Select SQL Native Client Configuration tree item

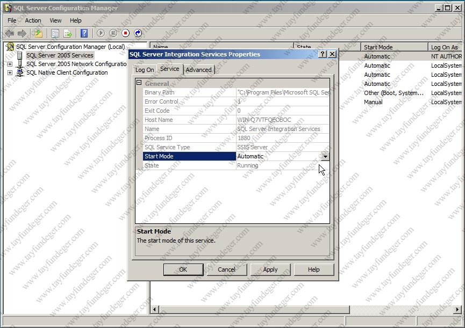67,72
